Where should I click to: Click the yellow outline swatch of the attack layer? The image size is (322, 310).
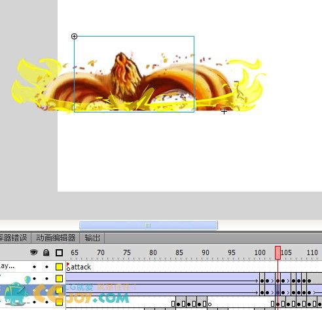coord(59,267)
